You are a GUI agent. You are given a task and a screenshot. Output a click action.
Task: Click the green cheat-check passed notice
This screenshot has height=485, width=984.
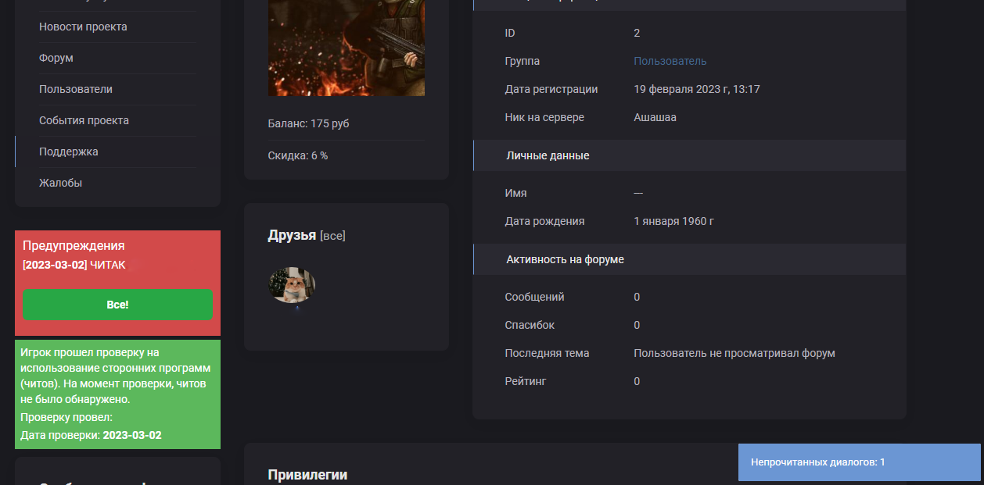[x=117, y=394]
